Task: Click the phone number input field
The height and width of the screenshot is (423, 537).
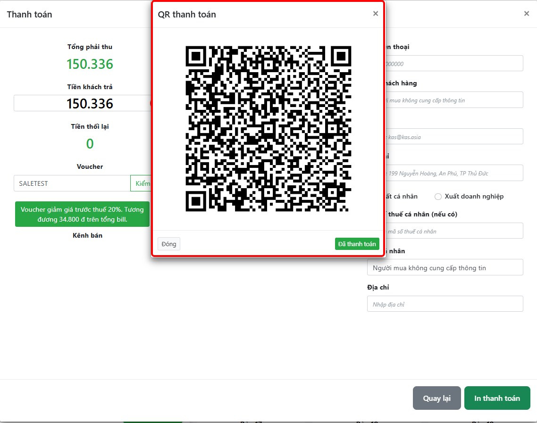Action: (453, 64)
